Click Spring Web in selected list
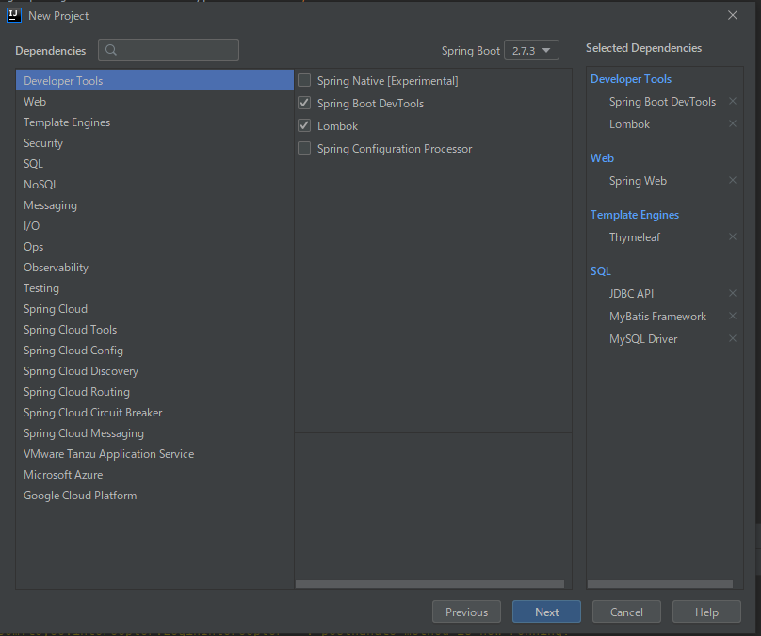Screen dimensions: 761x636 click(638, 181)
